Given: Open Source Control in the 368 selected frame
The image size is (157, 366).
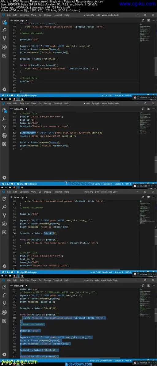Looking at the screenshot, I should click(4, 304).
